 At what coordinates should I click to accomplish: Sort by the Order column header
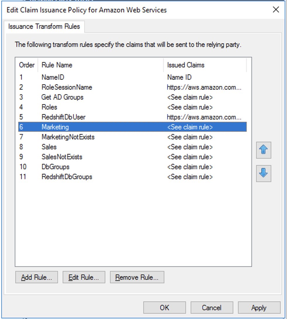click(27, 65)
